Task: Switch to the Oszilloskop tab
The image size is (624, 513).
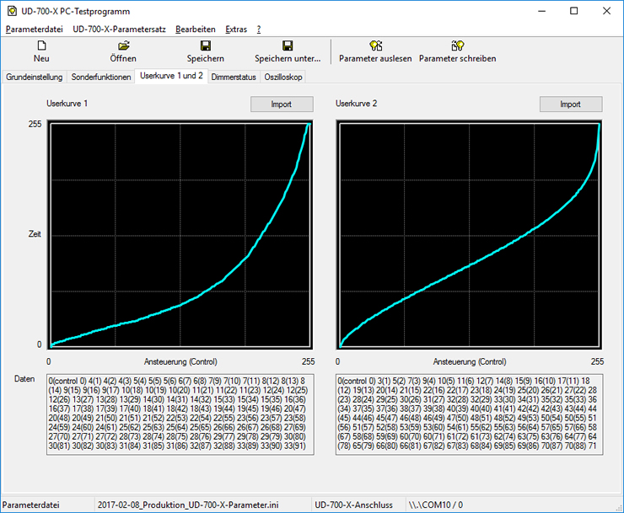Action: coord(282,77)
